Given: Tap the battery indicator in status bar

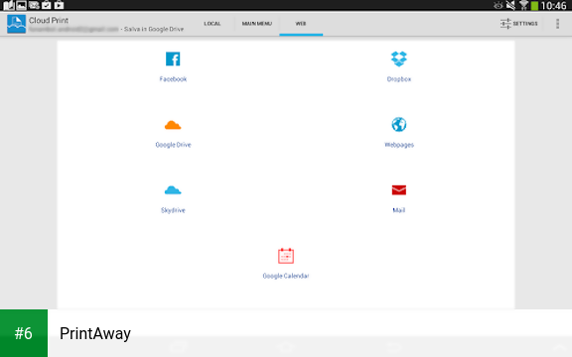Looking at the screenshot, I should coord(534,6).
